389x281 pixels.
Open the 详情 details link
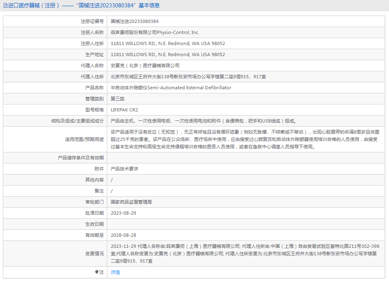tap(115, 272)
